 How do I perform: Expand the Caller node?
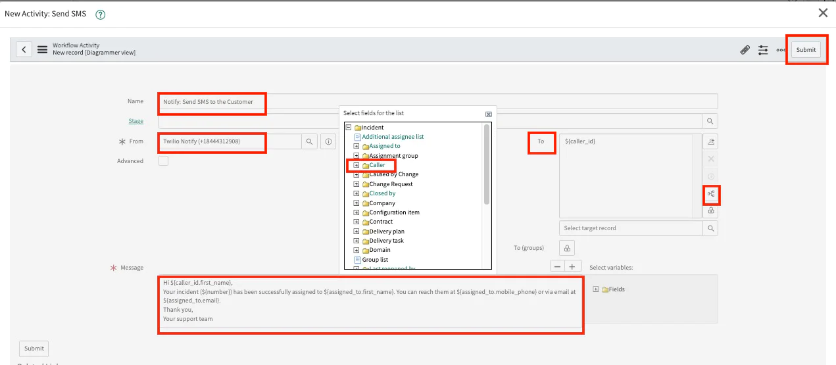click(x=357, y=165)
